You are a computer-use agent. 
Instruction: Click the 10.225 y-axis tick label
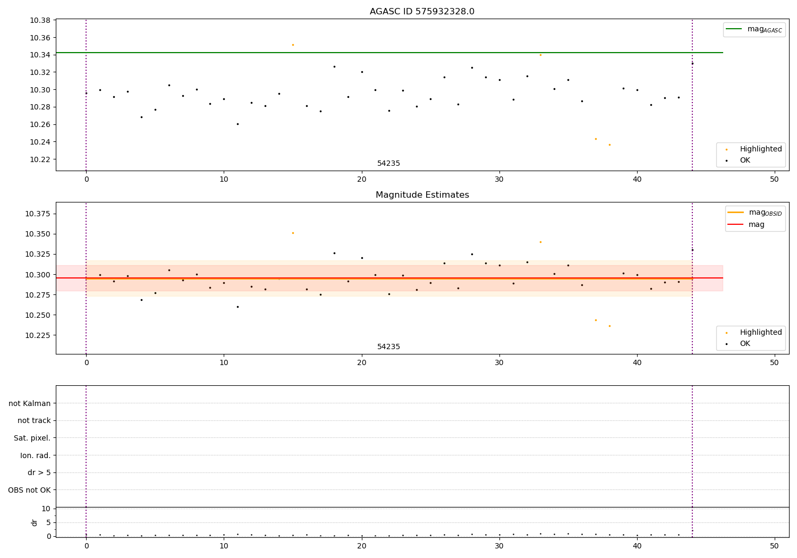[38, 335]
